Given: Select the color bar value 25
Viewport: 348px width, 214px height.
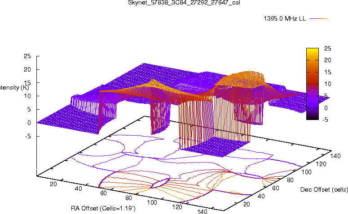Looking at the screenshot, I should click(328, 48).
